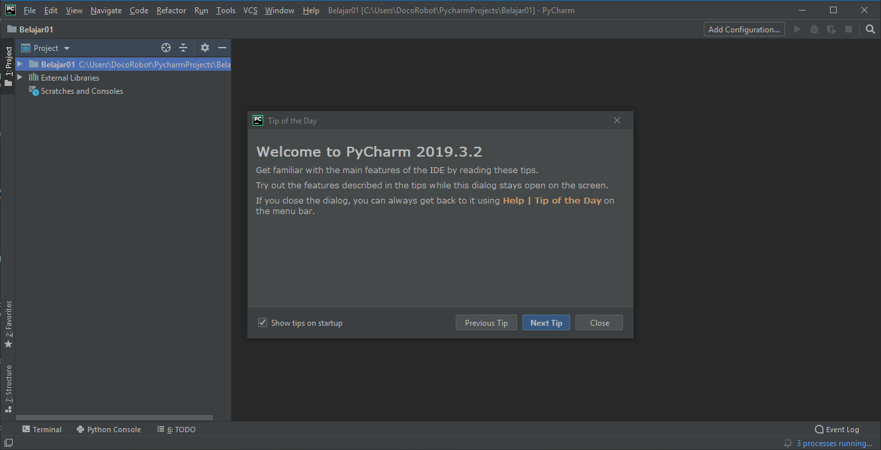Disable Show tips on startup
The image size is (881, 450).
pyautogui.click(x=263, y=322)
